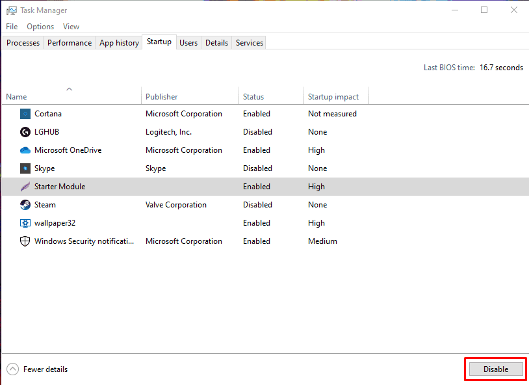The height and width of the screenshot is (385, 529).
Task: Disable the selected startup item
Action: click(496, 369)
